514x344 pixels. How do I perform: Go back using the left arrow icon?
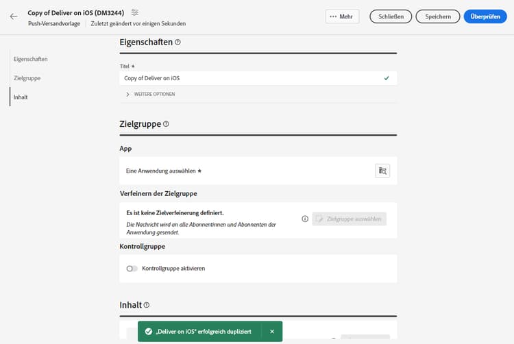pos(14,16)
